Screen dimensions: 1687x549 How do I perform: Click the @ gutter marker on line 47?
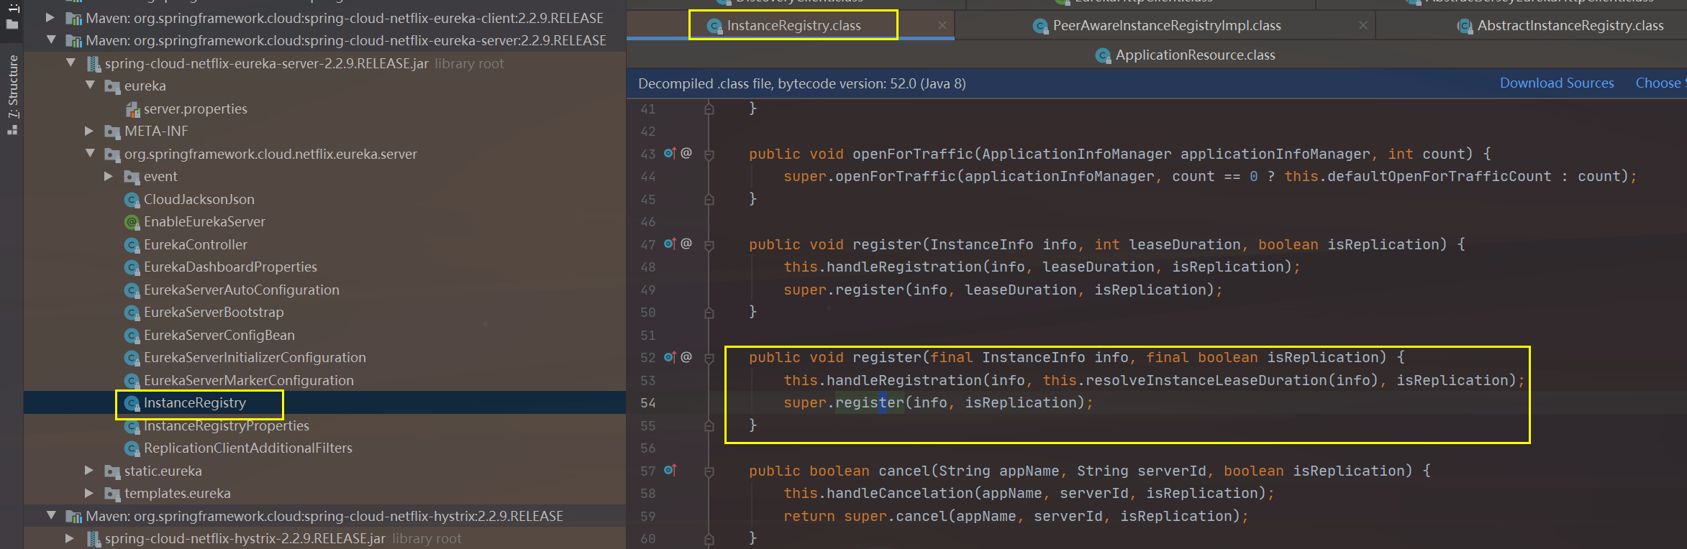686,244
